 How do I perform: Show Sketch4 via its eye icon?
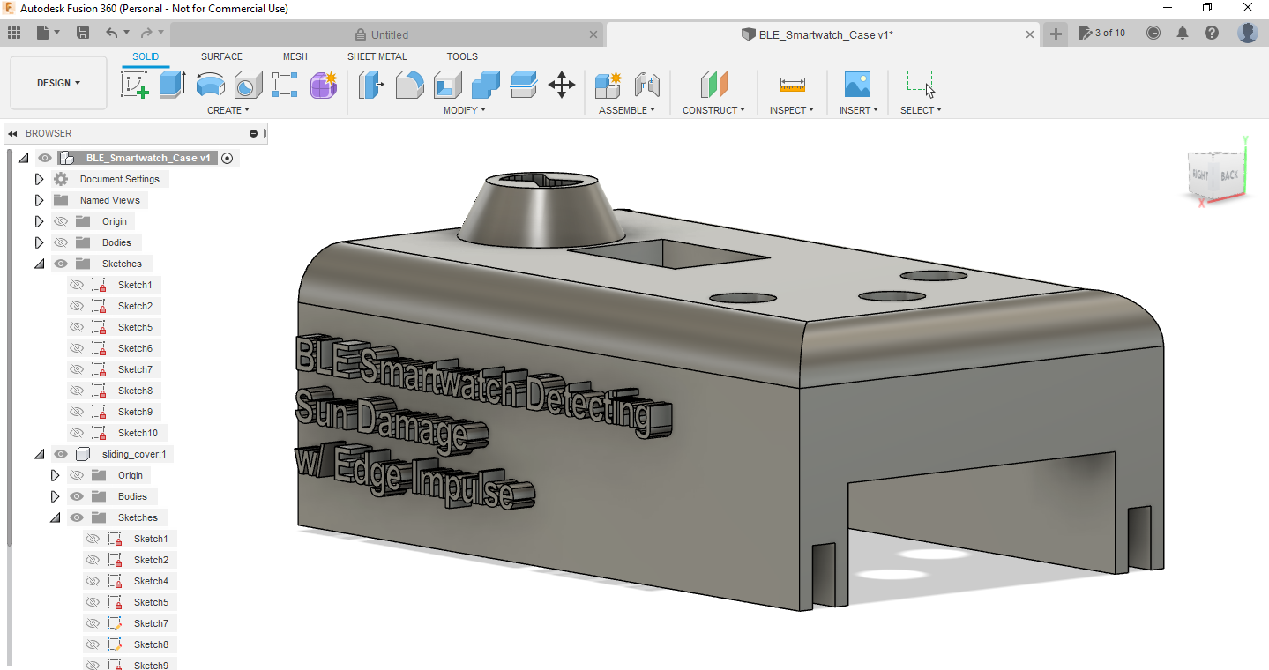tap(93, 581)
